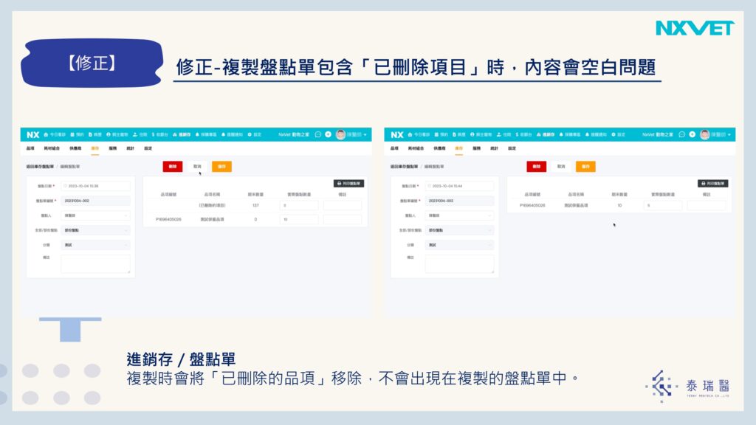Click the NXVET logo in the slide corner
Screen dimensions: 756x425
pos(695,28)
